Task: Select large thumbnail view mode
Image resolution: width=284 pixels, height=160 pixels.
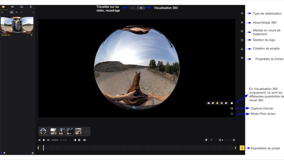Action: (12, 12)
